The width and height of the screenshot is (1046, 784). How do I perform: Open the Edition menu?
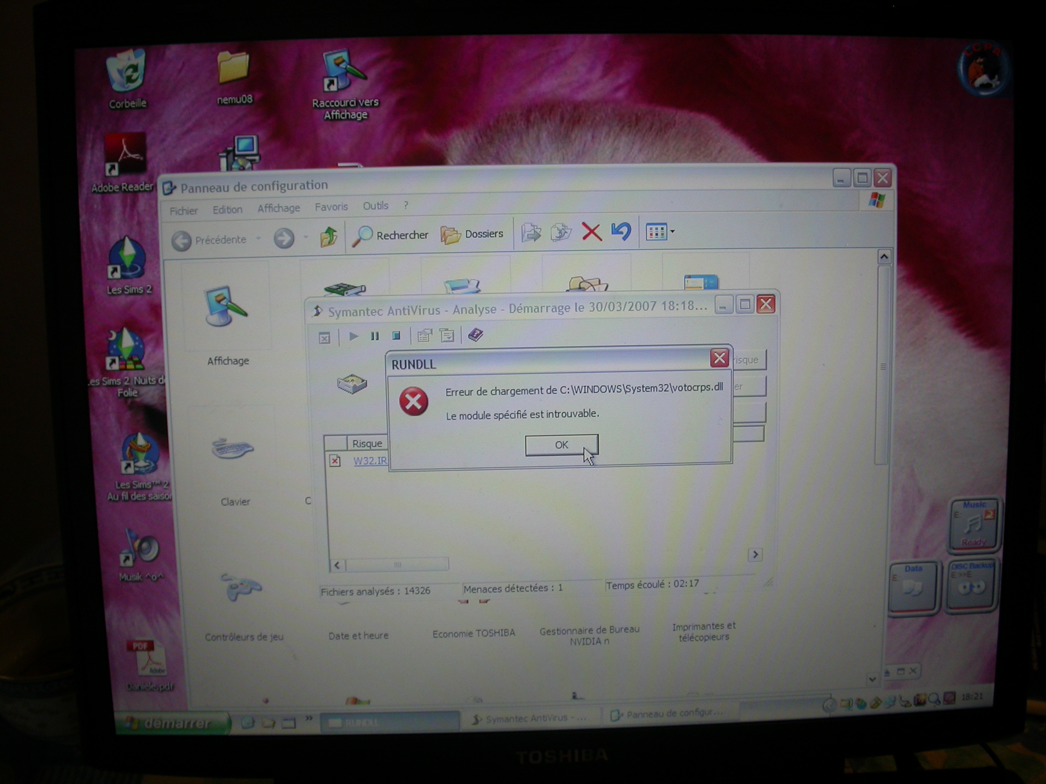227,209
